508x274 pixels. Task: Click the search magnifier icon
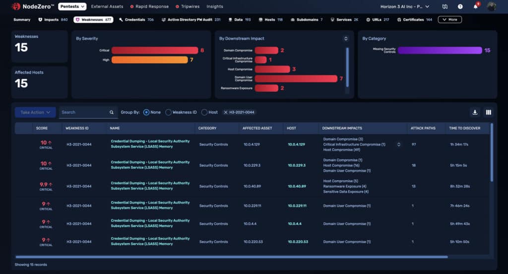[x=112, y=112]
